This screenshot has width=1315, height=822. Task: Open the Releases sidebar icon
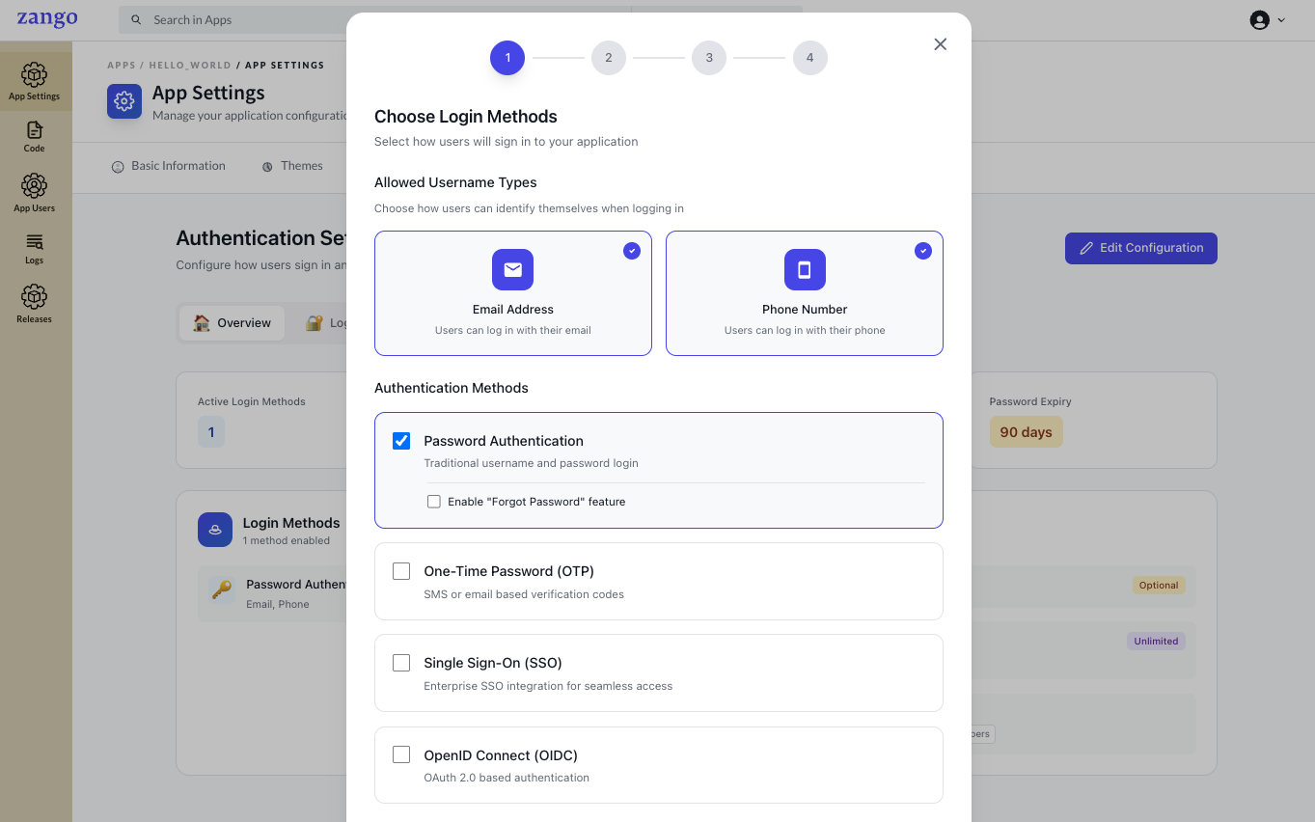(x=35, y=296)
